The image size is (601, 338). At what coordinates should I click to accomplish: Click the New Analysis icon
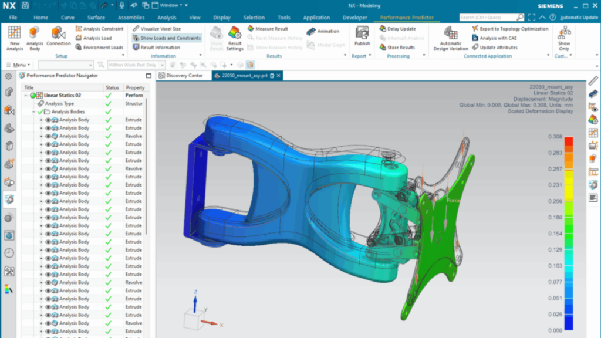[x=15, y=38]
